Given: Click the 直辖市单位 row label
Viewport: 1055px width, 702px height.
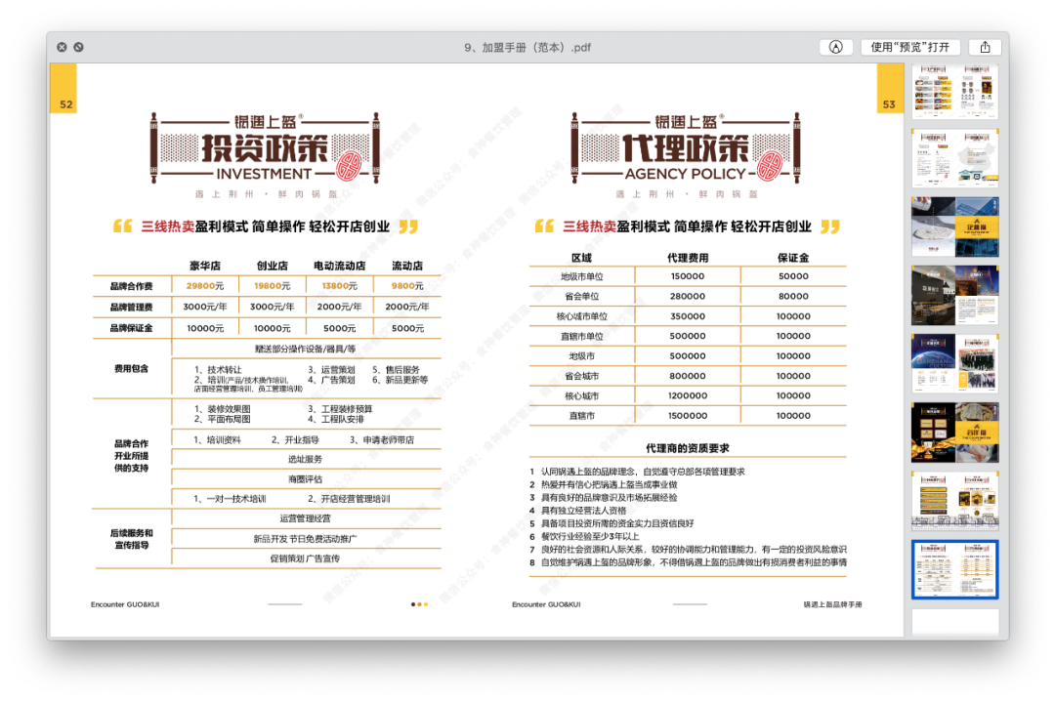Looking at the screenshot, I should click(581, 336).
